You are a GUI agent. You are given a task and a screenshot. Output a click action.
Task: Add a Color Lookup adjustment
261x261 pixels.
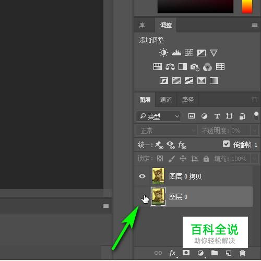click(x=220, y=67)
